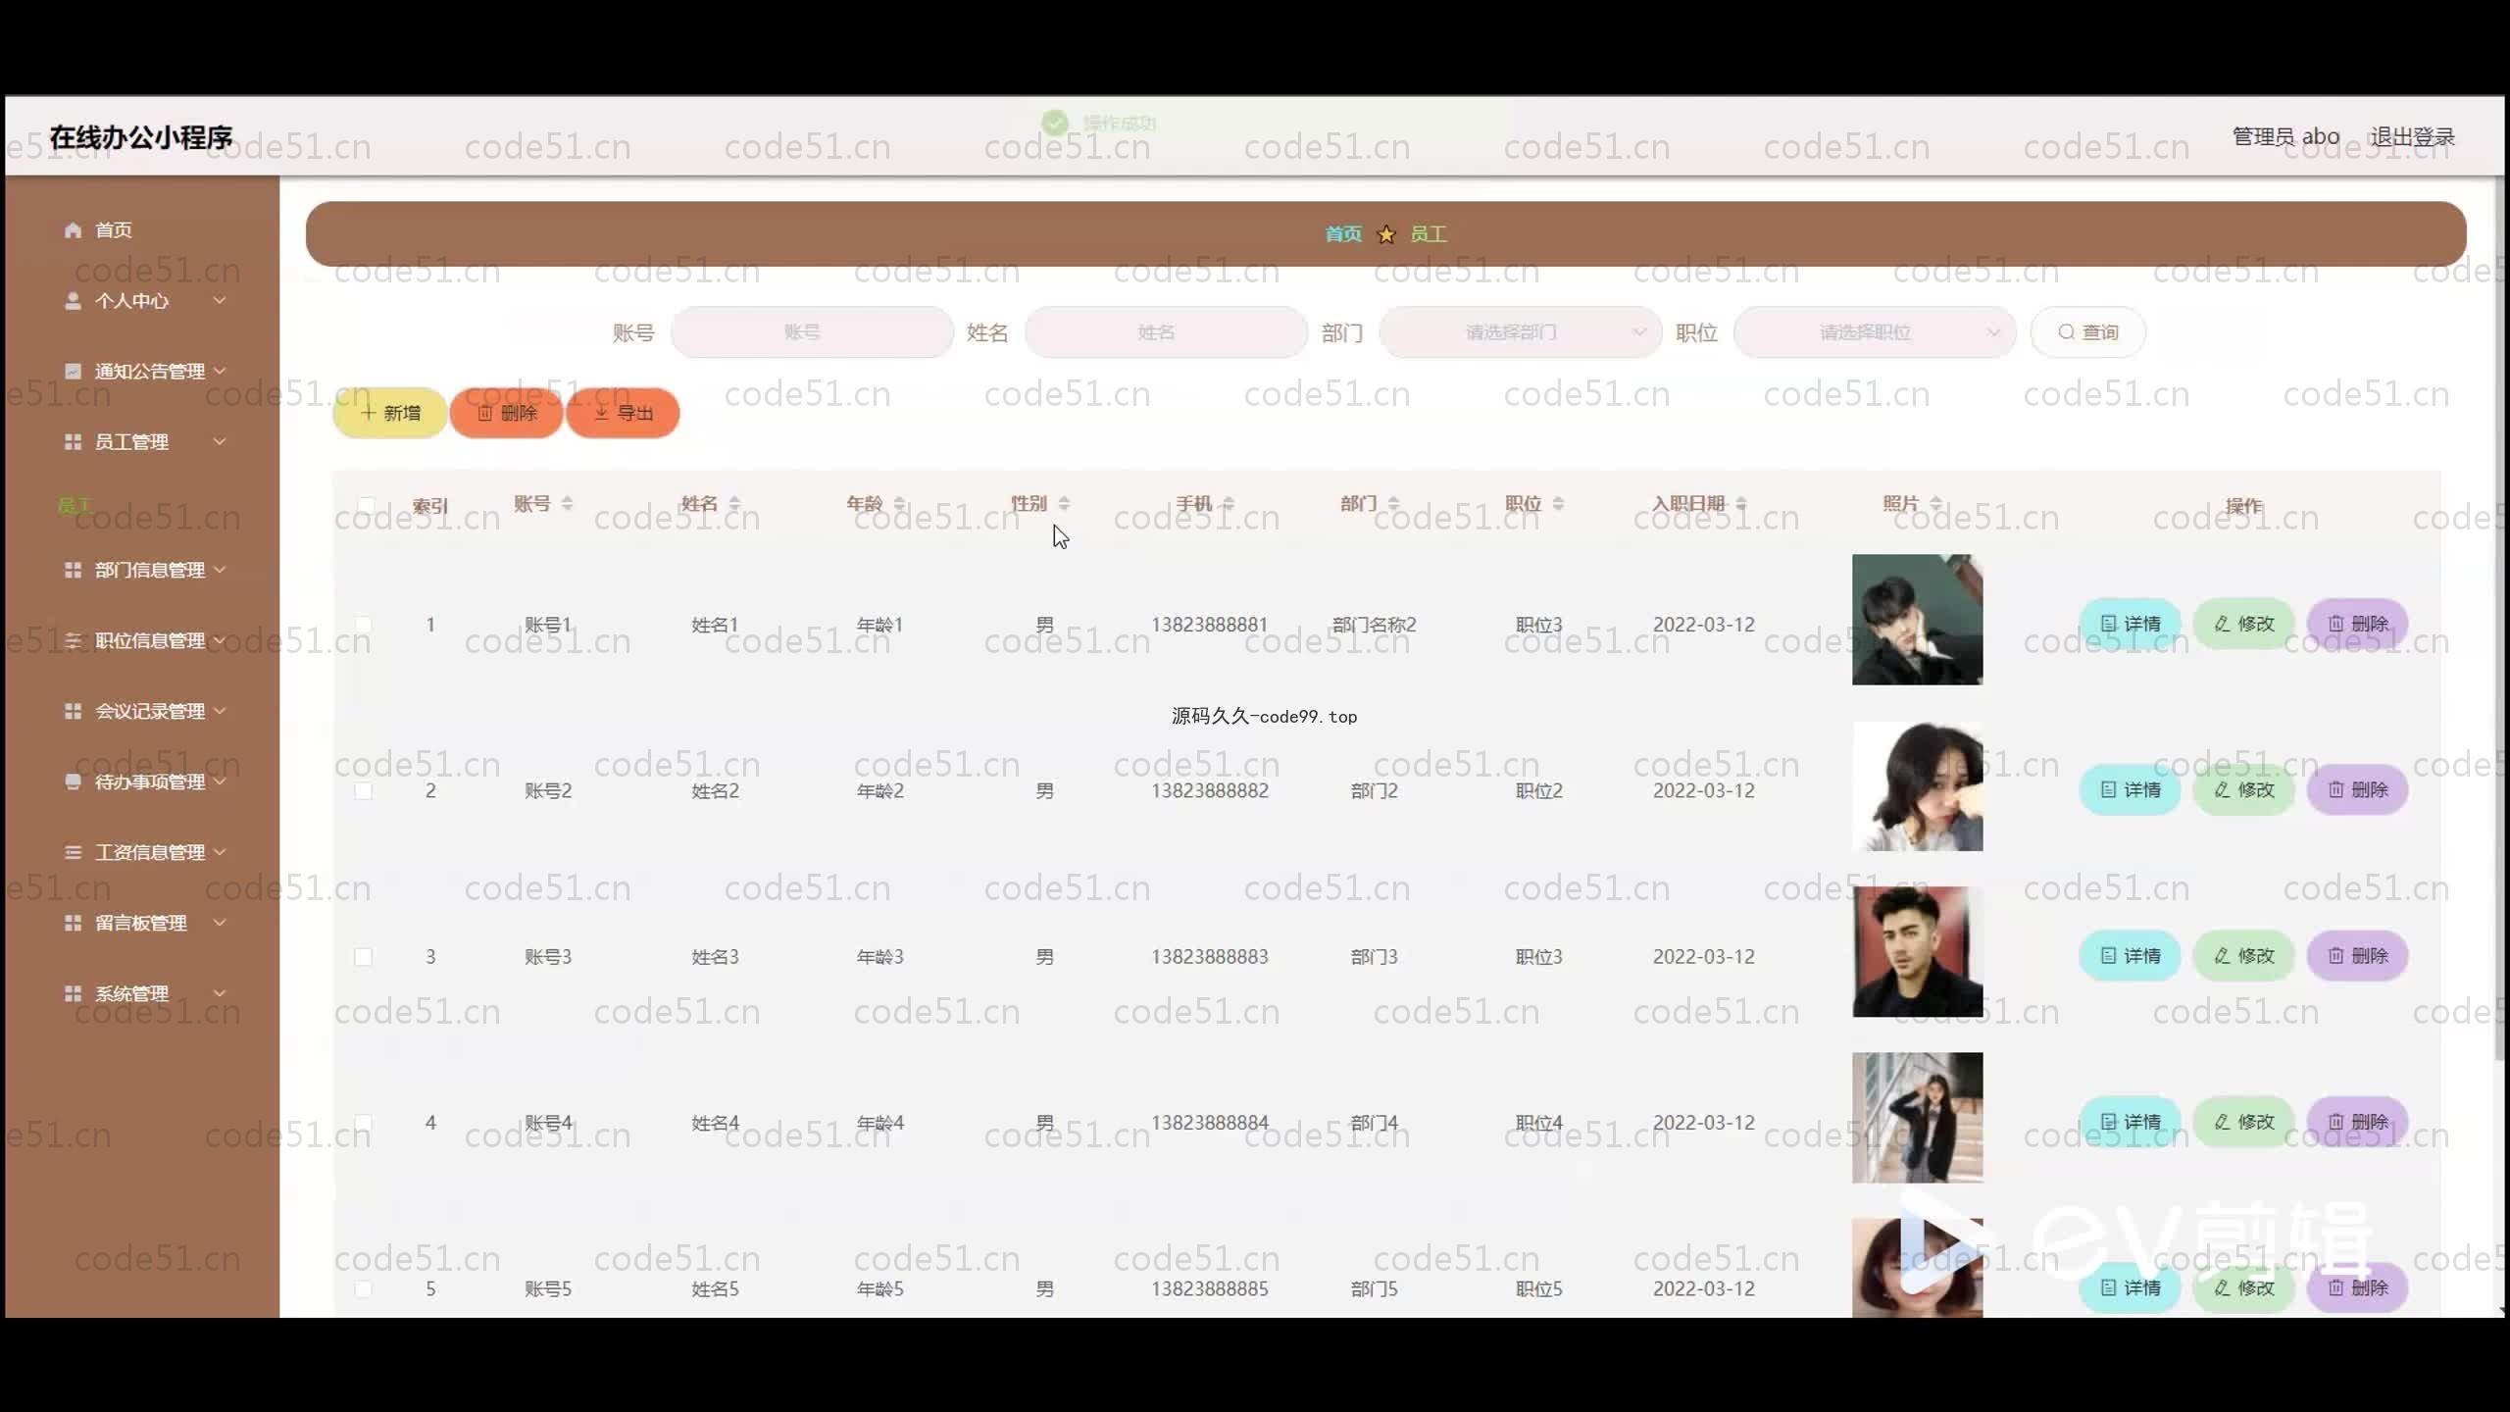Image resolution: width=2510 pixels, height=1412 pixels.
Task: Sort the 性别 column using its arrows
Action: 1064,503
